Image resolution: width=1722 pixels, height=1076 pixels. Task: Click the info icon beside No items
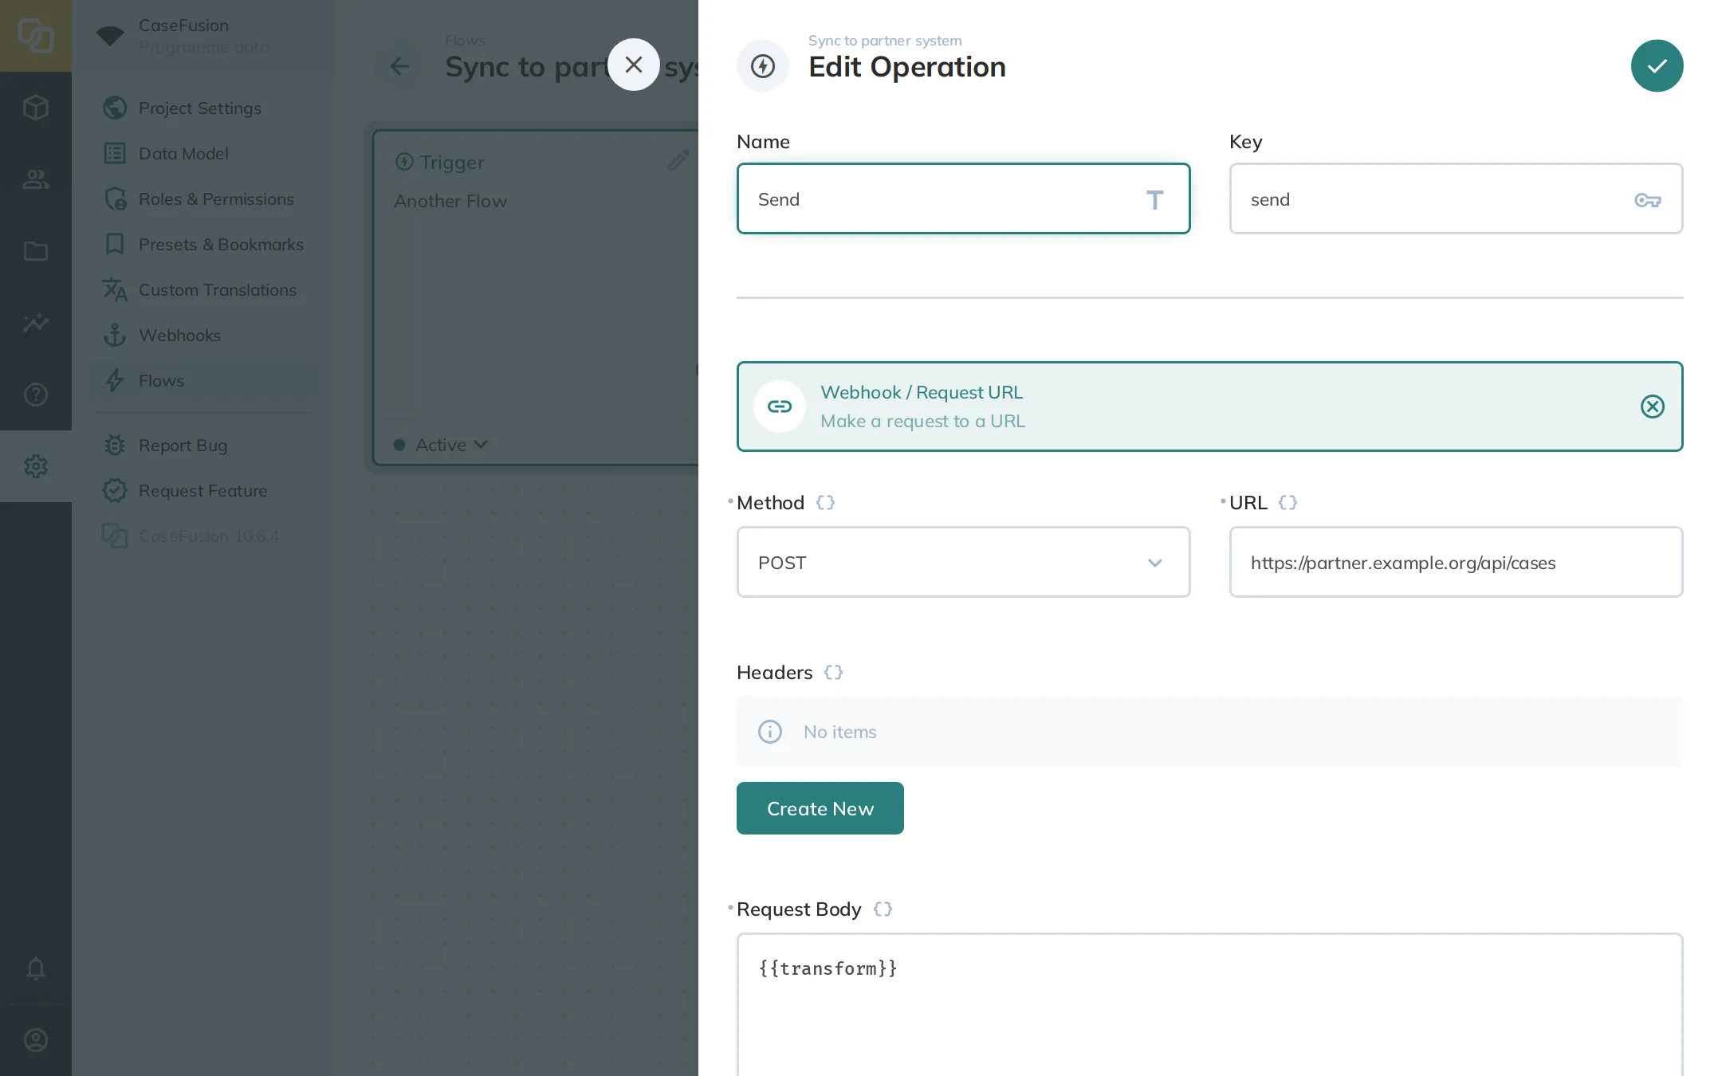pos(769,731)
